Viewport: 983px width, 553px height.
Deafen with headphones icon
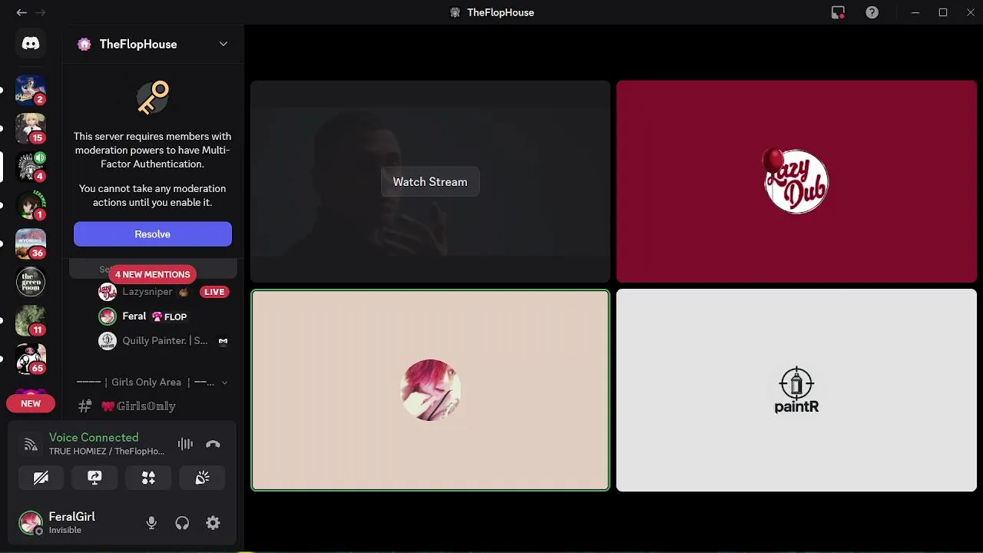pyautogui.click(x=182, y=523)
